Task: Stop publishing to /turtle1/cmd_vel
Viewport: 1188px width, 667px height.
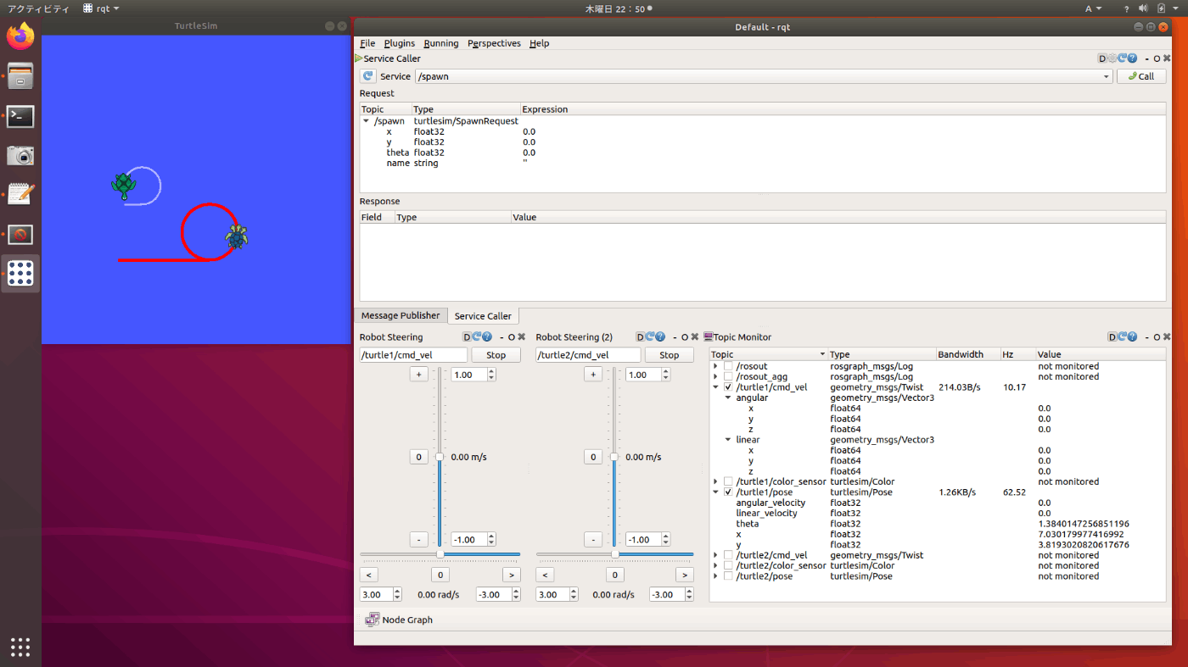Action: (496, 355)
